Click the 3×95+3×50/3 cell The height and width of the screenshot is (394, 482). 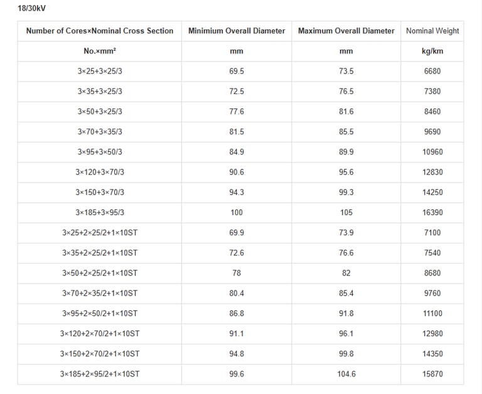click(100, 152)
